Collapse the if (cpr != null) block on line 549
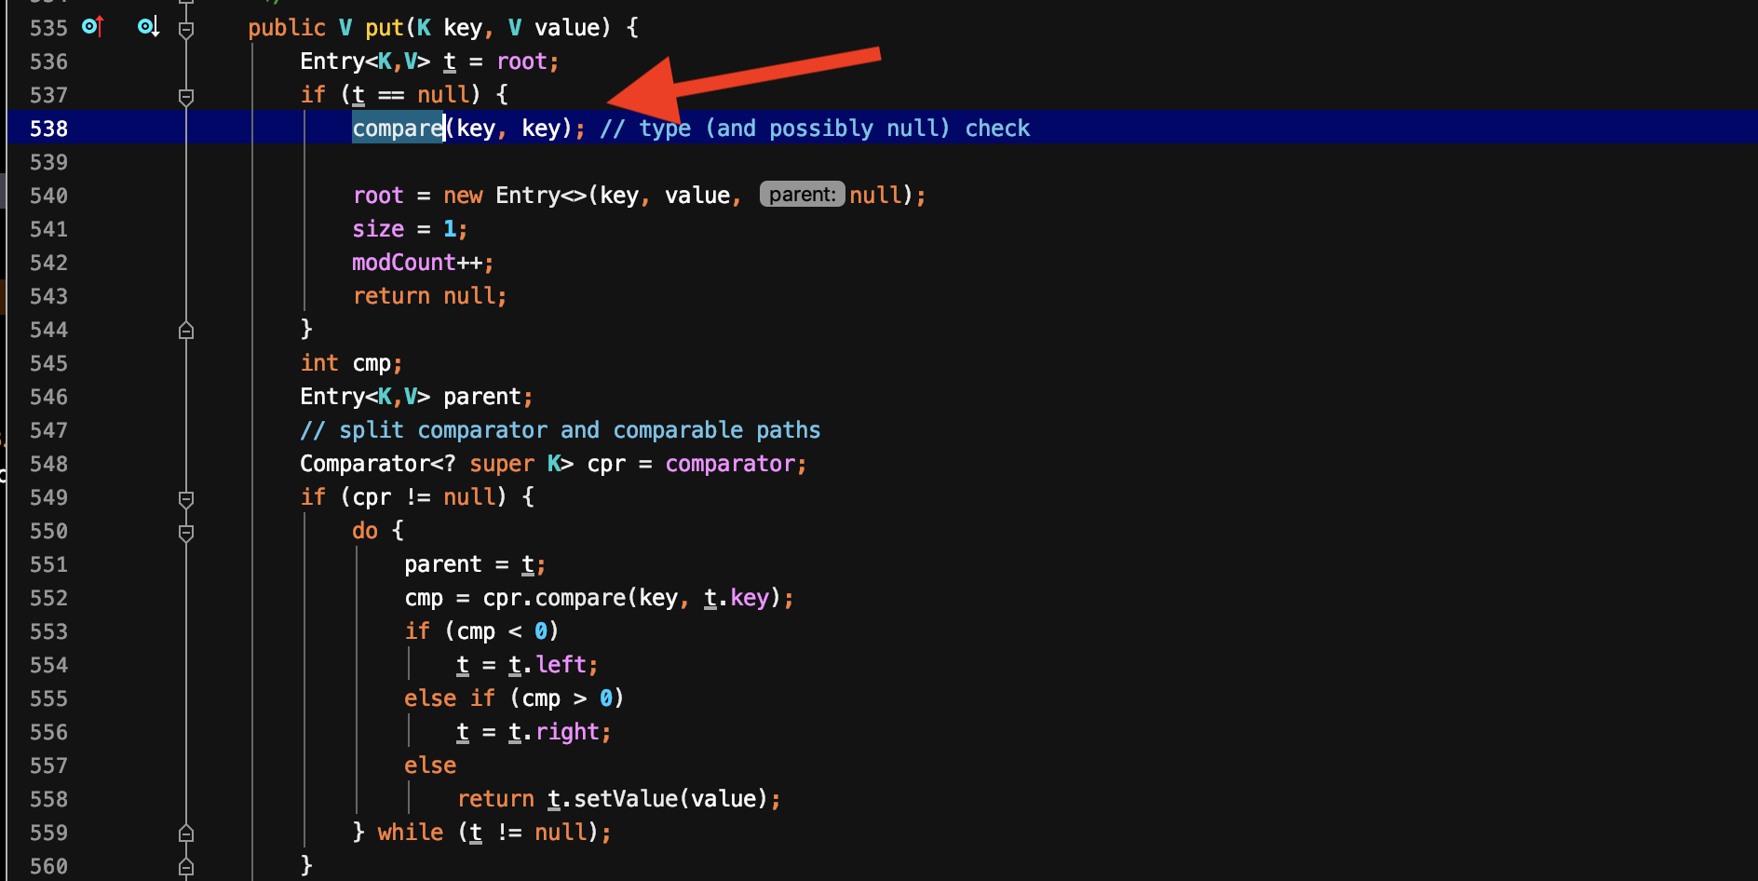 [186, 498]
